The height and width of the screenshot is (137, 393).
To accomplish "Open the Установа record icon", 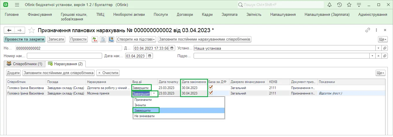I will pos(385,48).
